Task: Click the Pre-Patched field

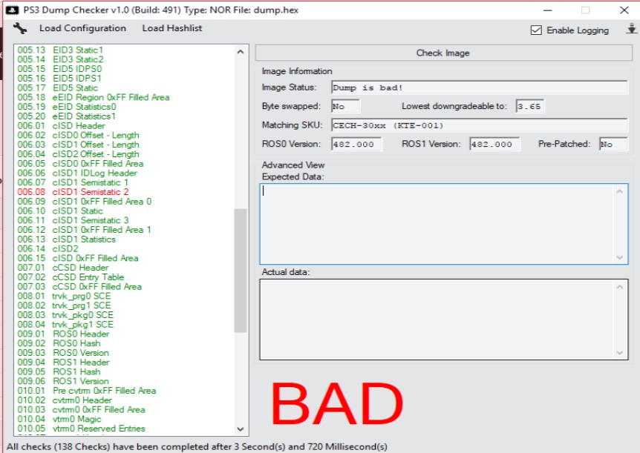Action: (613, 144)
